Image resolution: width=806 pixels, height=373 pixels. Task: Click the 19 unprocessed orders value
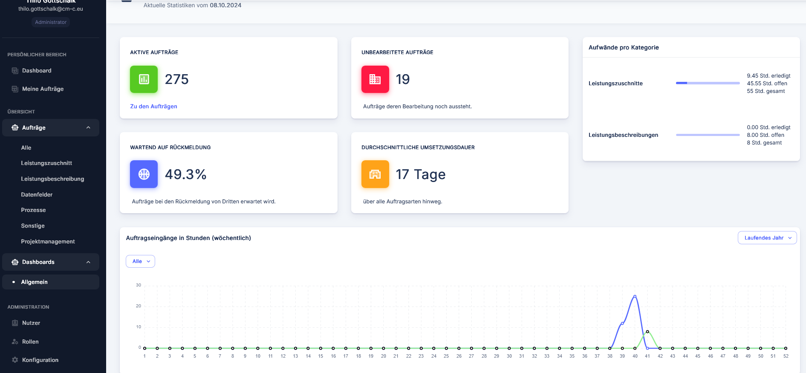(403, 79)
